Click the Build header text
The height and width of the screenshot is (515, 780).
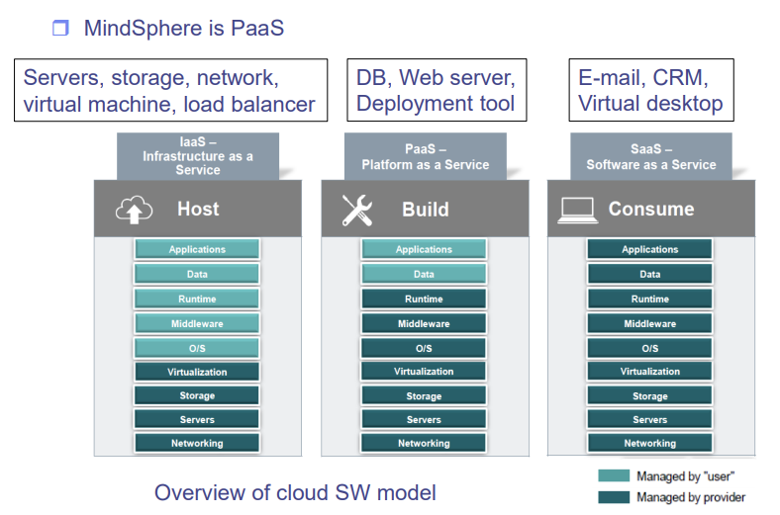[426, 210]
